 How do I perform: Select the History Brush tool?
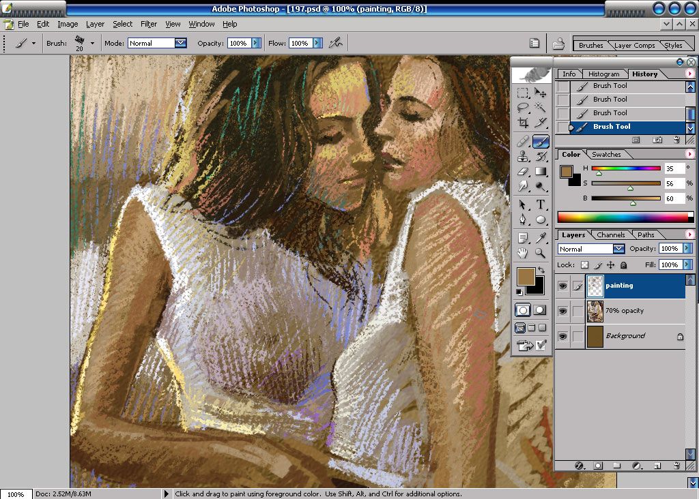(541, 156)
